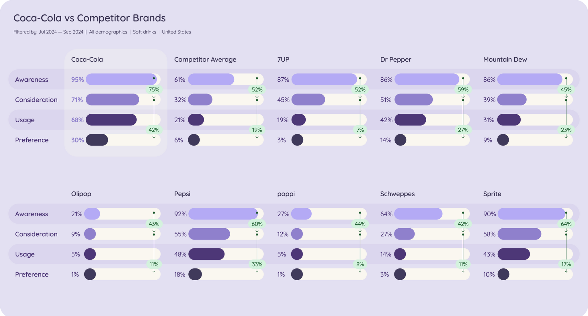The height and width of the screenshot is (316, 588).
Task: Click Coca-Cola's 75% conversion badge
Action: (154, 90)
